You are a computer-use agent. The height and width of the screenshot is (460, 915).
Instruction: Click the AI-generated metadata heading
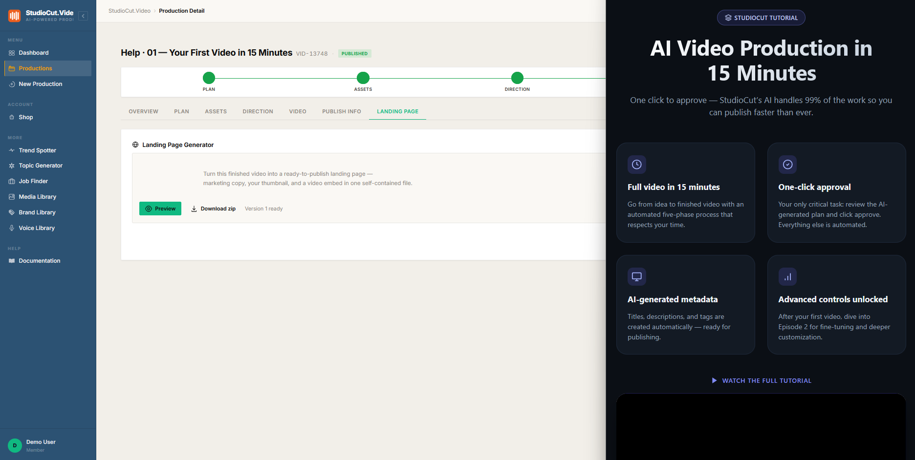(x=673, y=299)
